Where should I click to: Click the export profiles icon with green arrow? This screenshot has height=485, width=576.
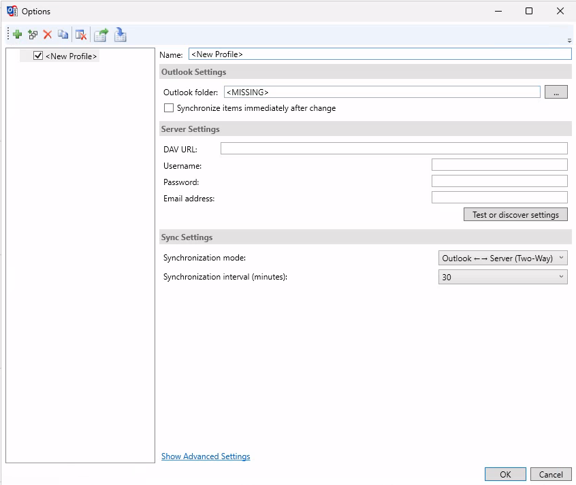[101, 35]
